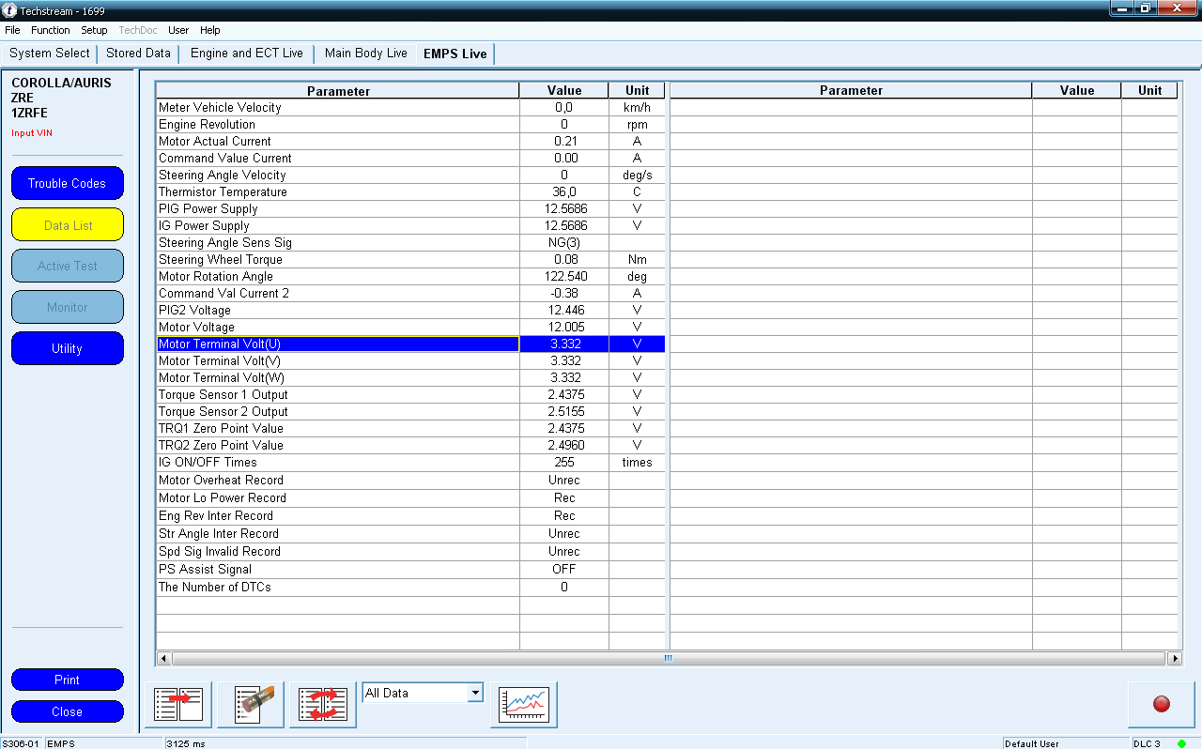
Task: Click the list with two swap arrows icon
Action: pos(323,705)
